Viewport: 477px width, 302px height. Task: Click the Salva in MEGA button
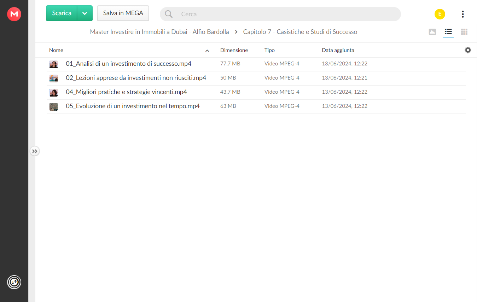[x=123, y=13]
